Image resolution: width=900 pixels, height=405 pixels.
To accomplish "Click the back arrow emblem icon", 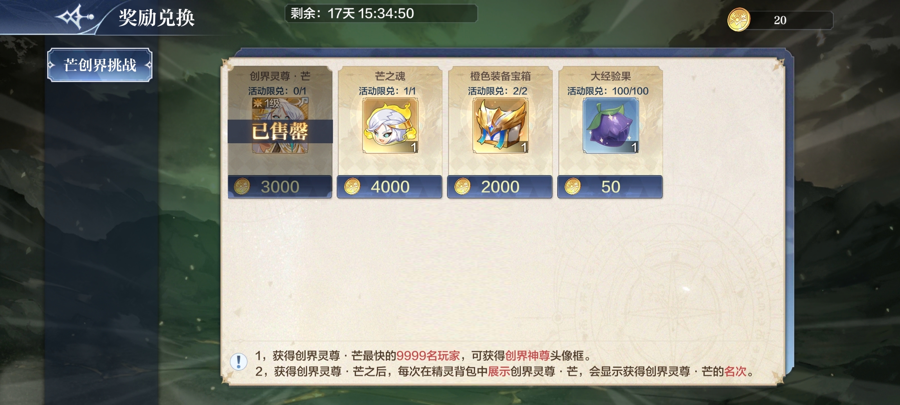I will click(75, 17).
